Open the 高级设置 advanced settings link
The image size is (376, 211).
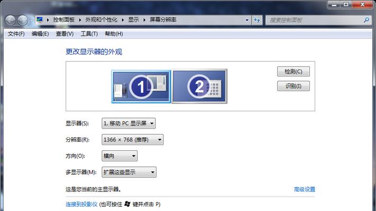305,189
